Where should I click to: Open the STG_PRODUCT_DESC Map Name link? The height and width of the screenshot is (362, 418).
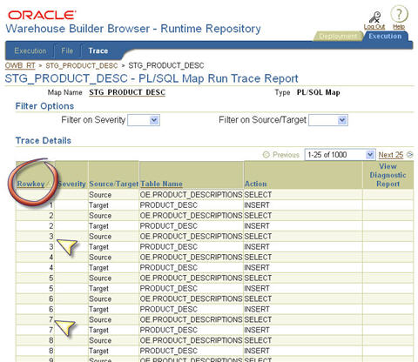(127, 92)
